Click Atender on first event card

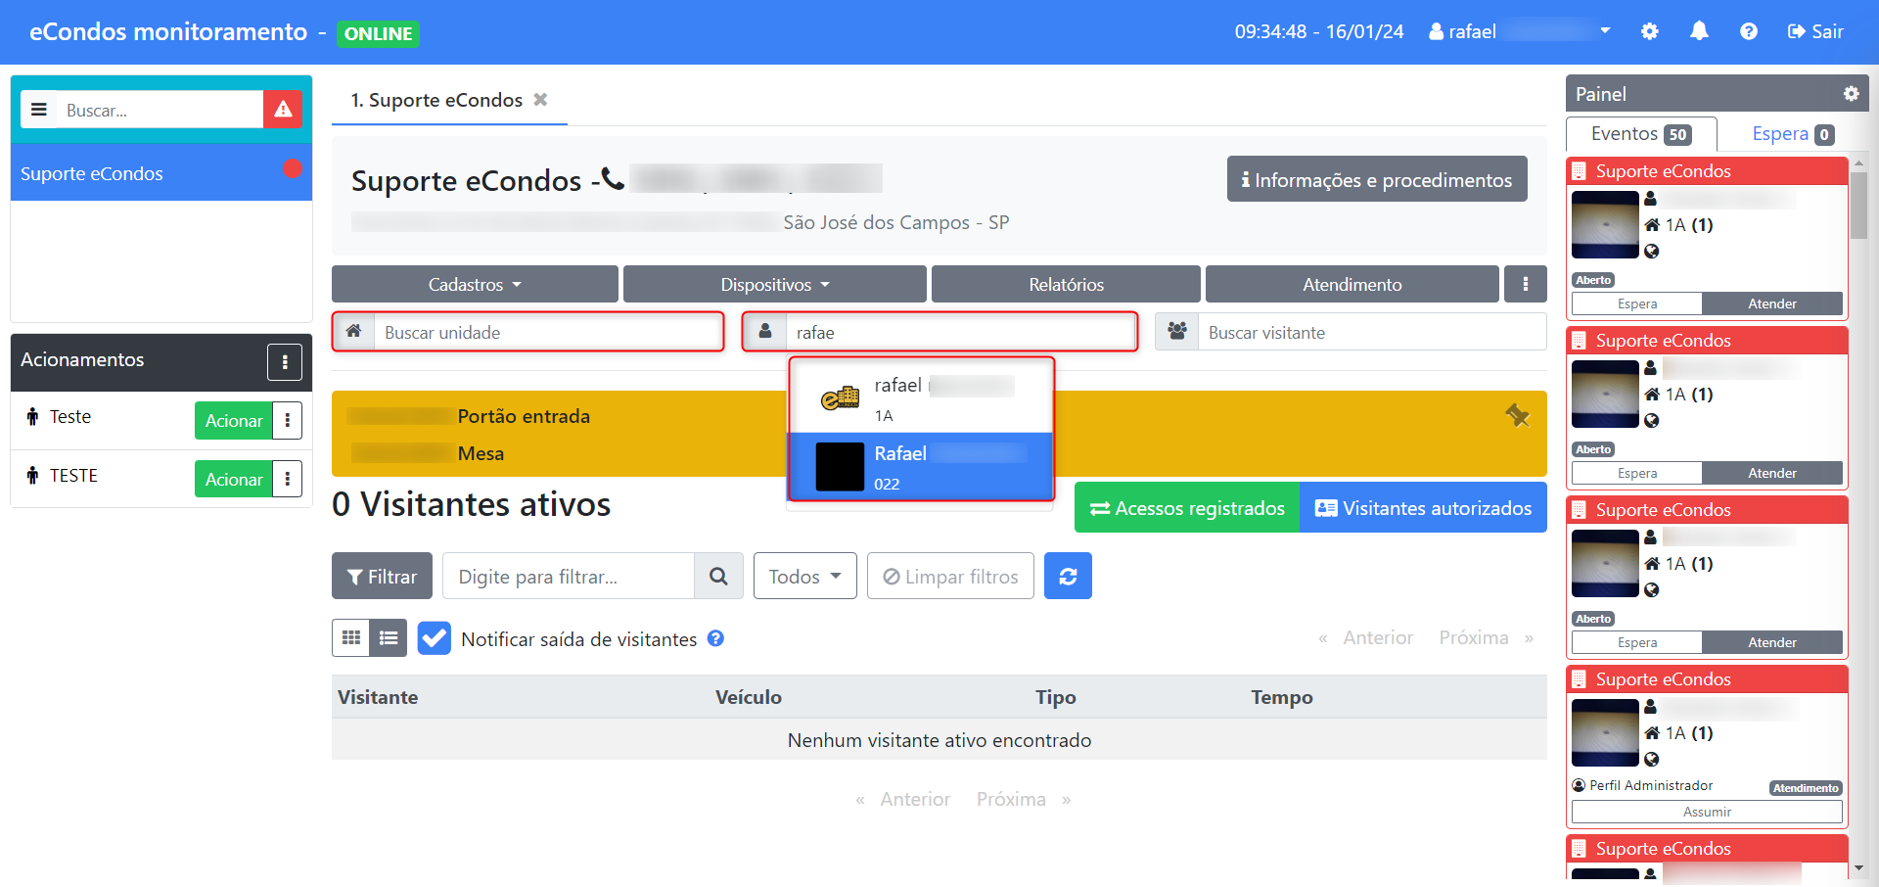click(1771, 303)
